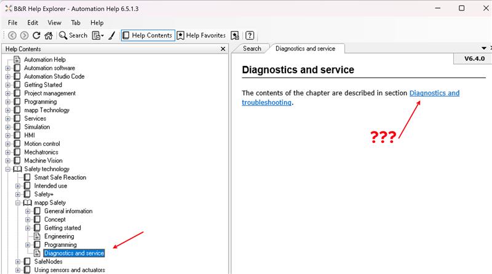Image resolution: width=492 pixels, height=274 pixels.
Task: Expand the mapp Technology node
Action: pos(8,110)
